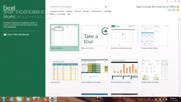
Task: Click the Excel icon in the taskbar
Action: [53, 99]
